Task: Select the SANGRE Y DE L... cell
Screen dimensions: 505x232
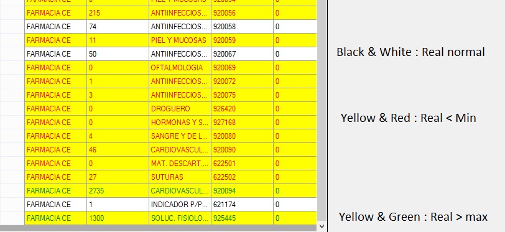Action: (180, 136)
